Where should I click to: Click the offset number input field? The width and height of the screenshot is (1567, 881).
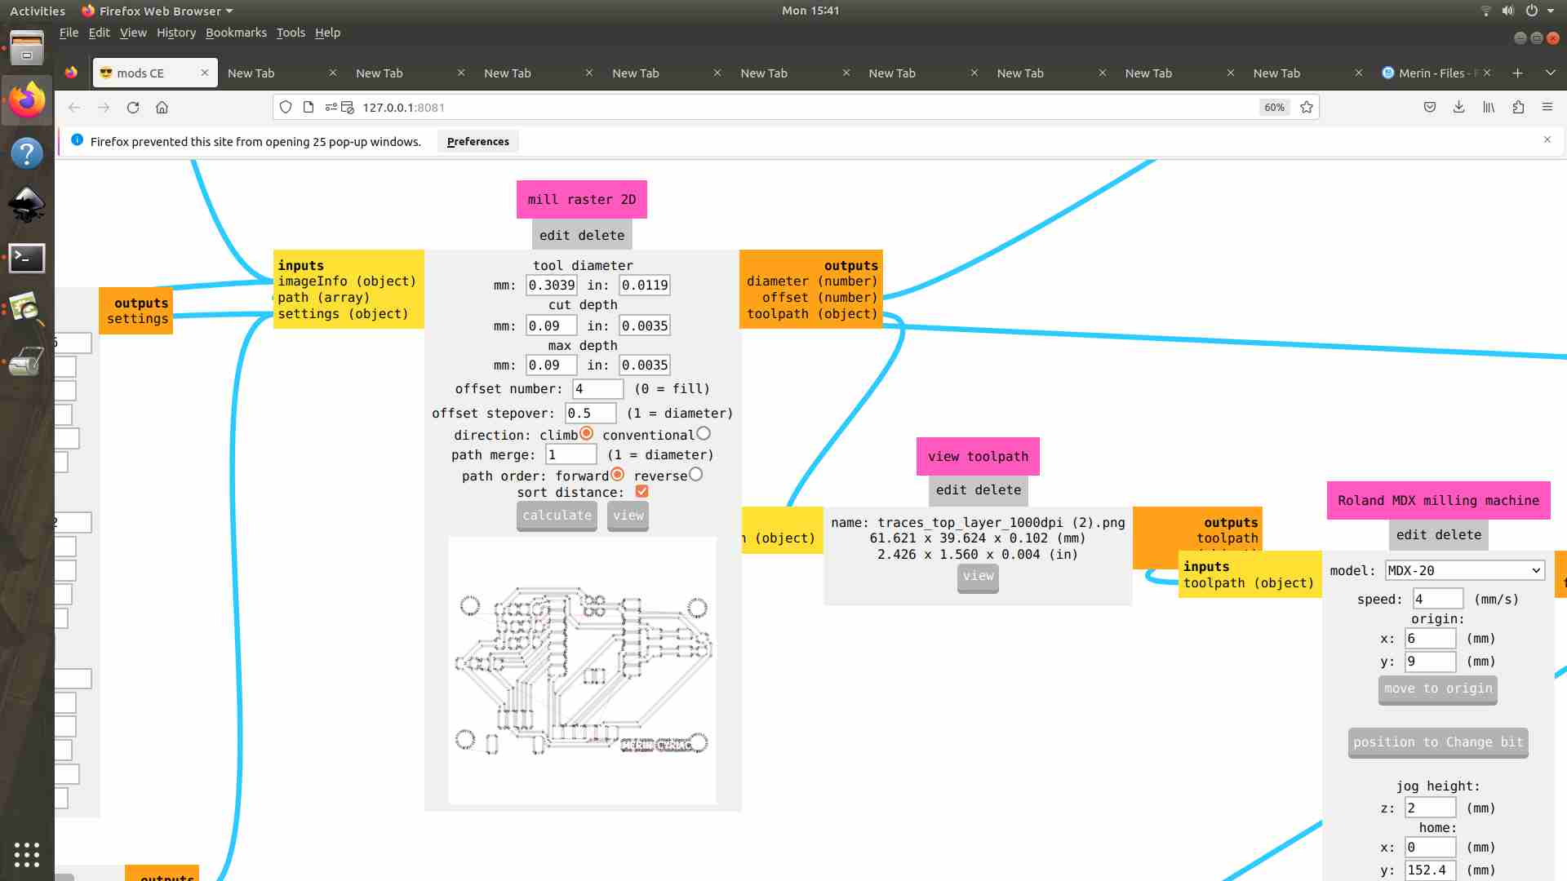(x=597, y=388)
